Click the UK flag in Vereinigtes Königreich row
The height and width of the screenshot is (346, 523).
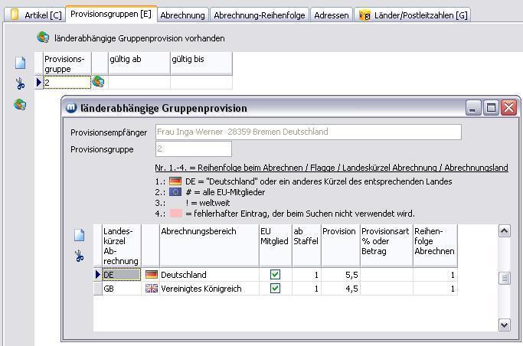click(x=151, y=289)
